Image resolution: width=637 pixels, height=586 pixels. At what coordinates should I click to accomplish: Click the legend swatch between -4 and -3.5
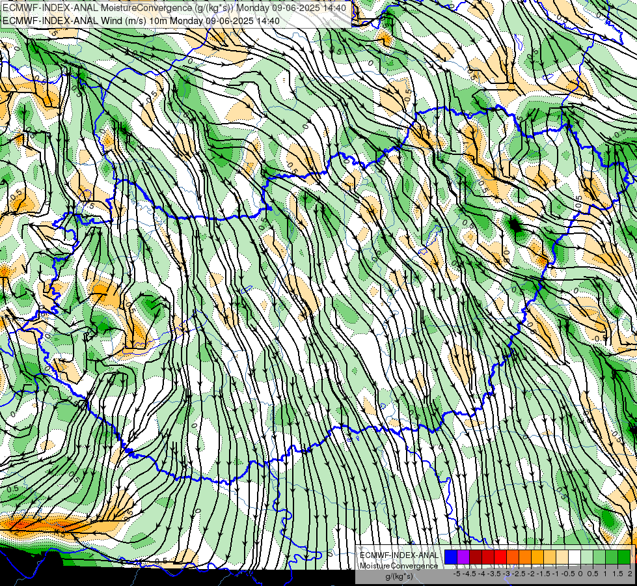488,557
